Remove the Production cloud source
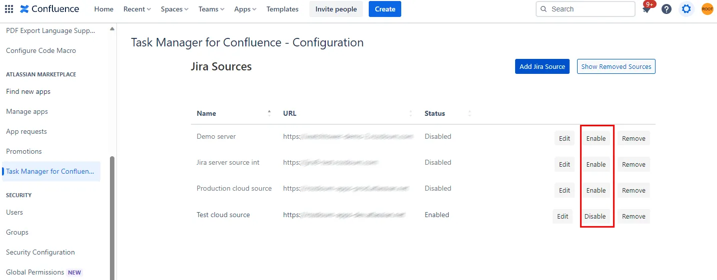Screen dimensions: 717x280 [x=634, y=190]
